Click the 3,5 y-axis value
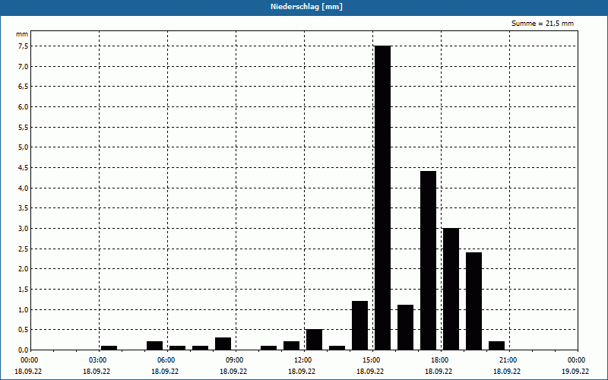This screenshot has height=380, width=608. point(24,208)
